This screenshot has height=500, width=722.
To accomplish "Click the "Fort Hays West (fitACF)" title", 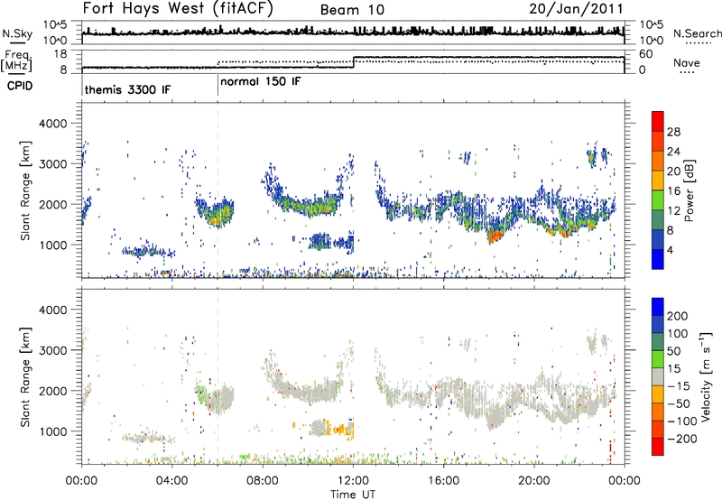I will click(178, 8).
